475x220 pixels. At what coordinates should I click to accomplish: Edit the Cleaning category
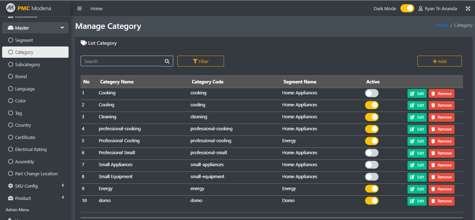coord(417,117)
